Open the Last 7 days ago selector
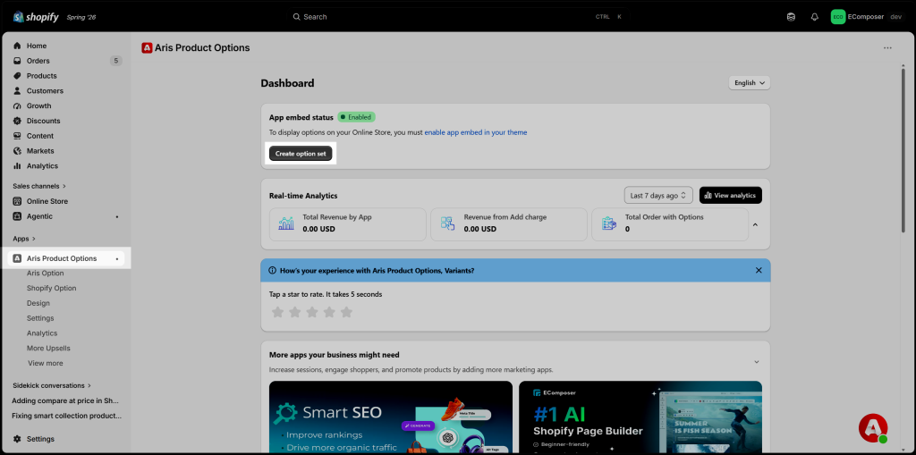Viewport: 916px width, 455px height. click(658, 195)
